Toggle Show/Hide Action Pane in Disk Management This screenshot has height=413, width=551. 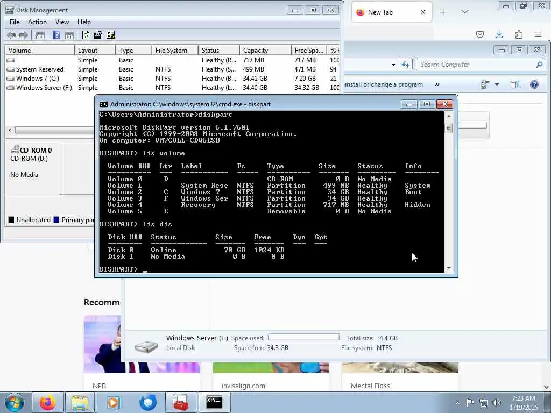tap(69, 35)
